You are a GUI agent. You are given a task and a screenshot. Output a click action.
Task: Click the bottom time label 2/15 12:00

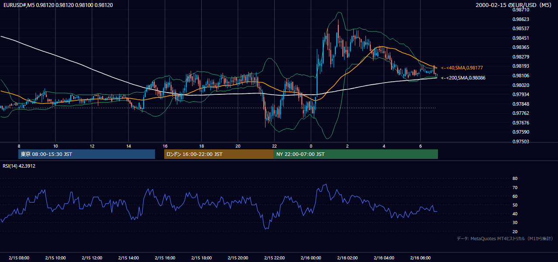pyautogui.click(x=92, y=258)
